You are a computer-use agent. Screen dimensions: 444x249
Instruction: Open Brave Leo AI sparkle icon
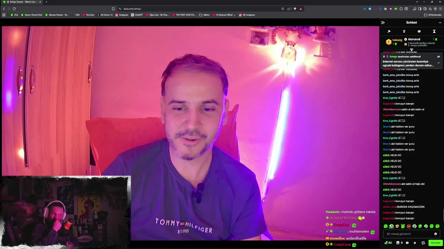coord(430,9)
